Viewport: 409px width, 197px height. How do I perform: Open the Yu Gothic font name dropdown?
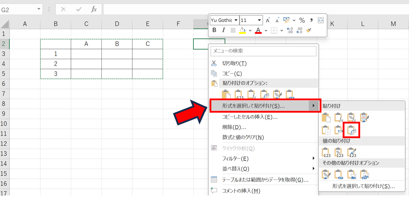point(236,20)
